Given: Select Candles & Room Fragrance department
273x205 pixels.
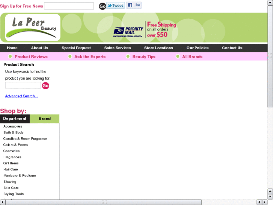Looking at the screenshot, I should tap(25, 139).
